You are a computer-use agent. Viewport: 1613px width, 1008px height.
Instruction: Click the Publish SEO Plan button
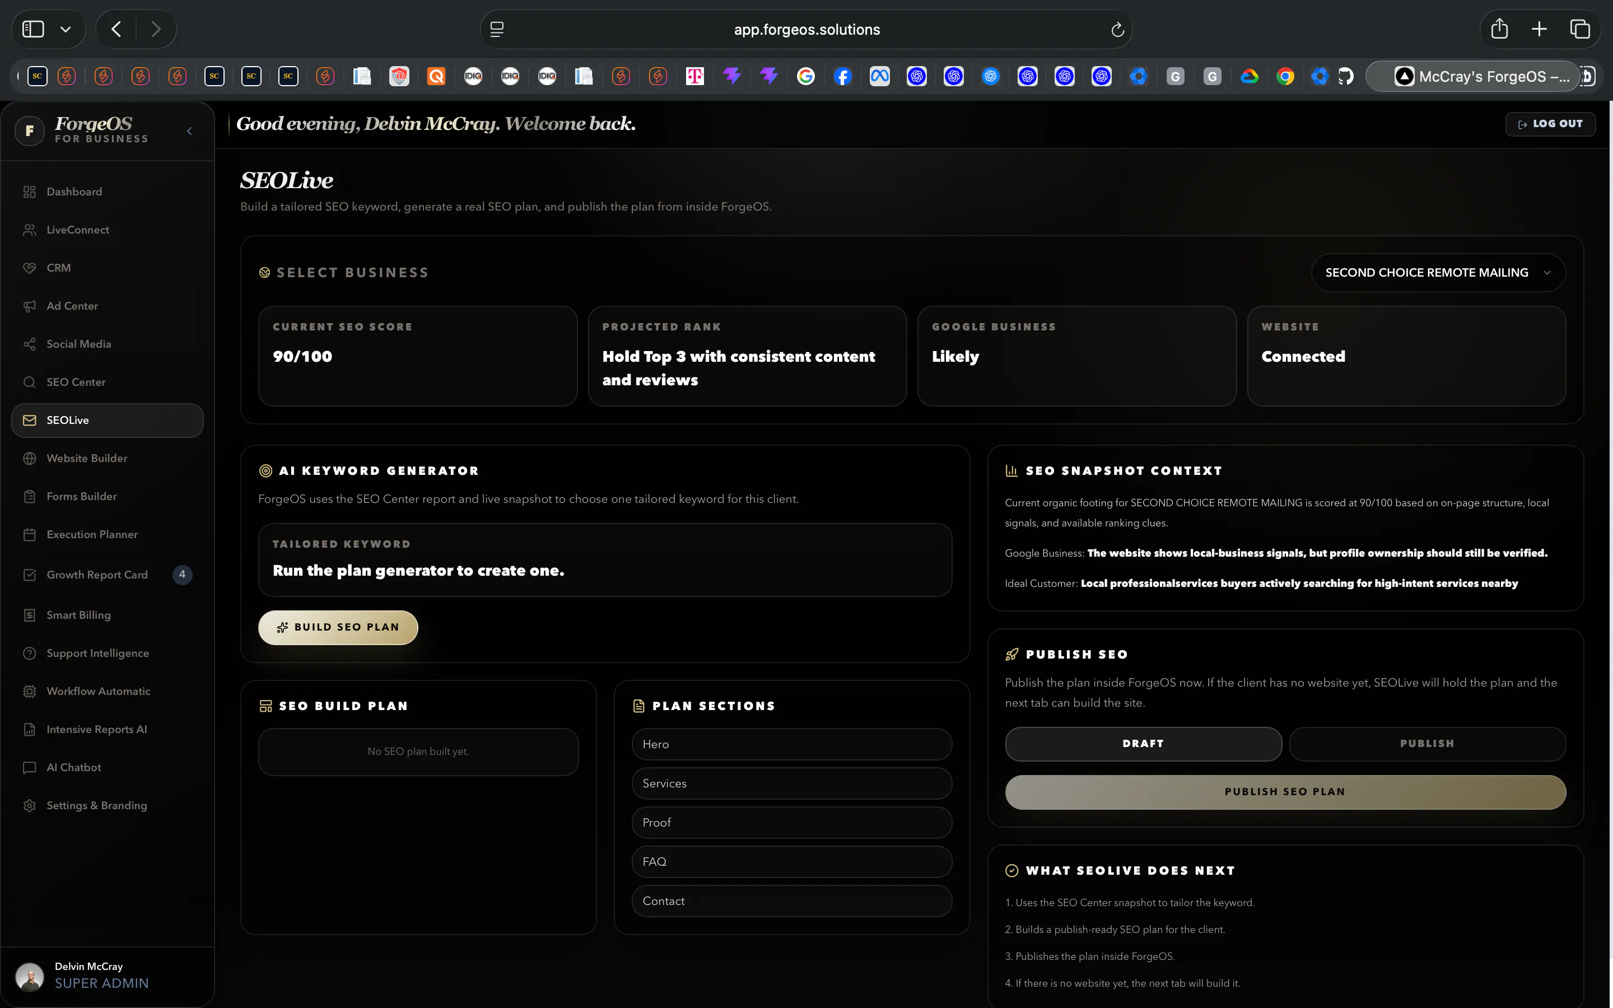(1285, 792)
